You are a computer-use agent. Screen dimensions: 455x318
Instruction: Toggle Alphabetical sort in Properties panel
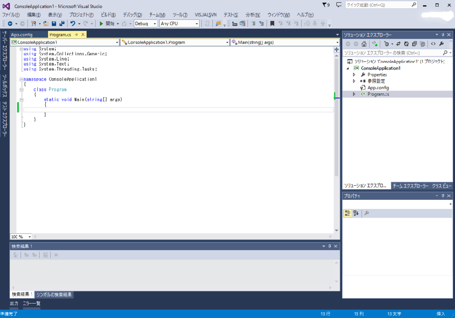click(x=356, y=213)
